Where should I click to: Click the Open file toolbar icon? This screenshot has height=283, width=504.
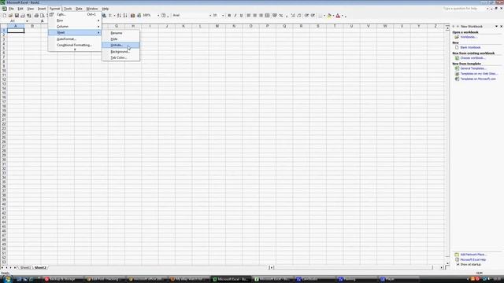click(x=10, y=16)
